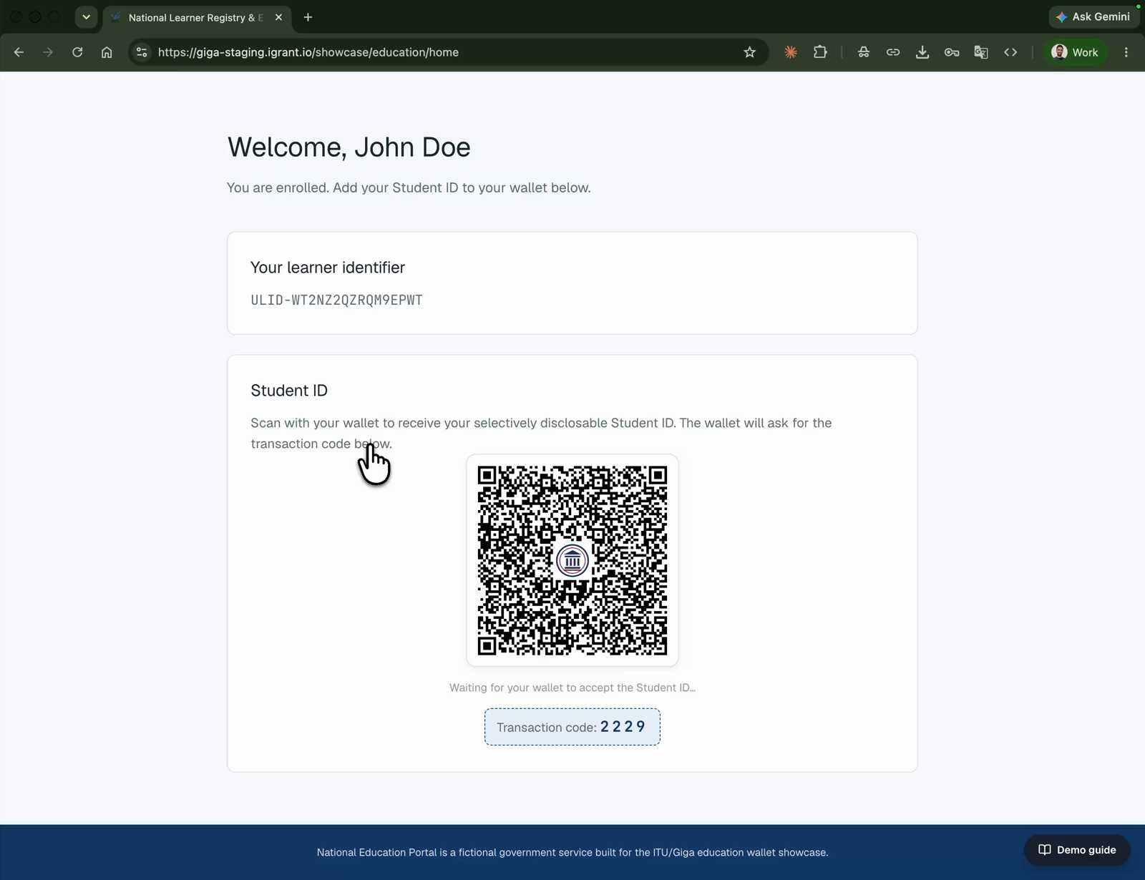Click the 'Scan with your wallet' instructions
The image size is (1145, 880).
pyautogui.click(x=541, y=433)
